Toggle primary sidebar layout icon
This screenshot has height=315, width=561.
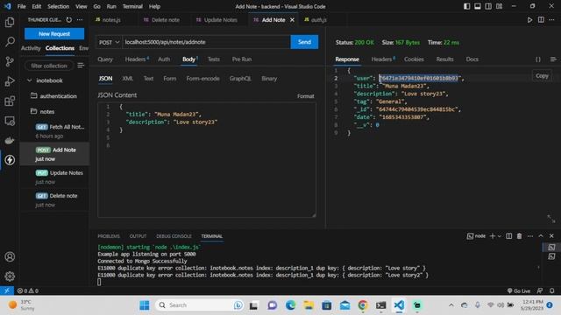466,6
